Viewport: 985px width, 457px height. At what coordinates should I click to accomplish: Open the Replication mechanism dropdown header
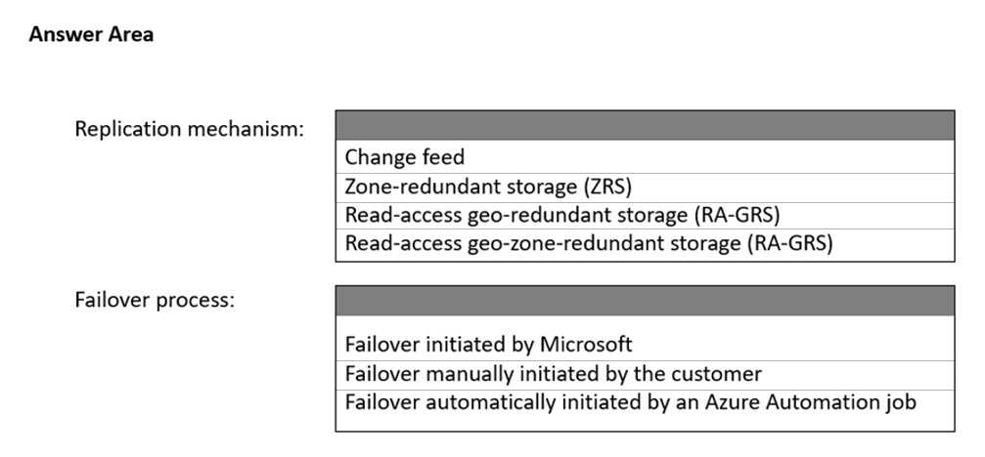(x=645, y=125)
